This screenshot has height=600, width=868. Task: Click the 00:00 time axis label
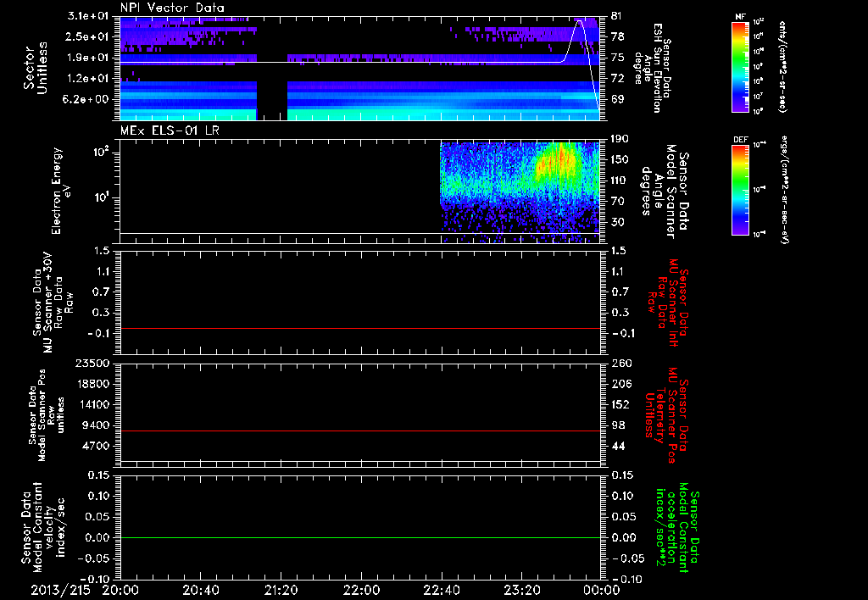point(602,590)
